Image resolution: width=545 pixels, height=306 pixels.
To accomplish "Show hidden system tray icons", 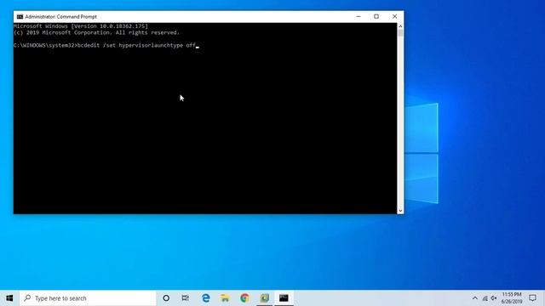I will [x=475, y=298].
